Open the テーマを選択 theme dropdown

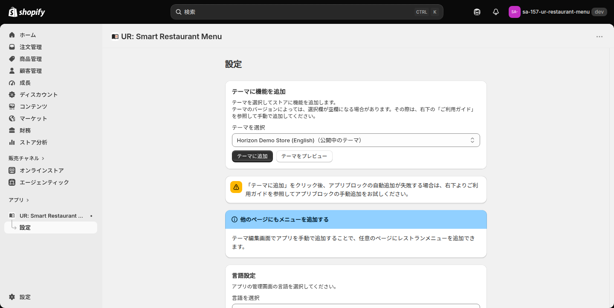pyautogui.click(x=356, y=140)
